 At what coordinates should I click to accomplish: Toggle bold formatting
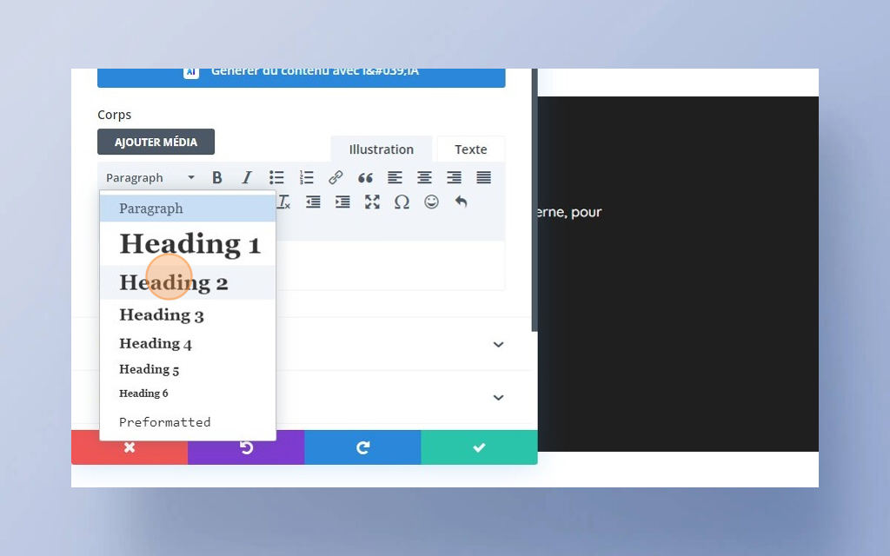[x=216, y=177]
